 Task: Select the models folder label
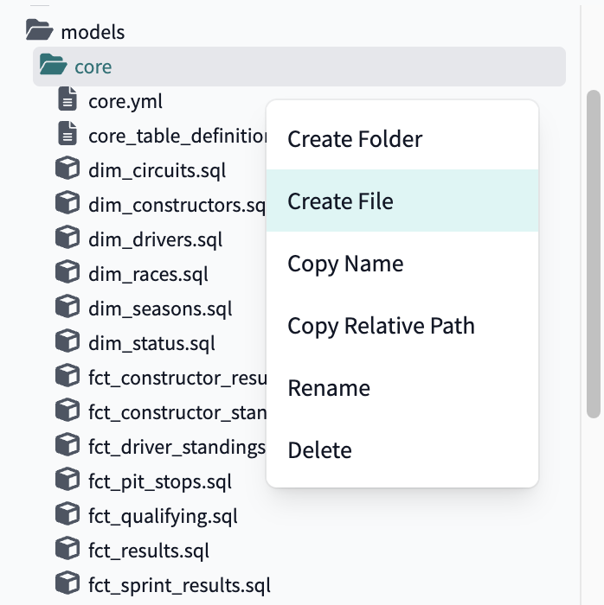93,32
